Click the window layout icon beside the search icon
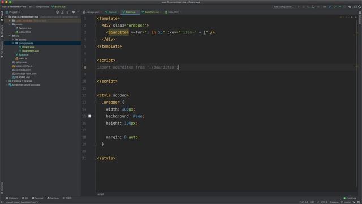 [x=355, y=7]
